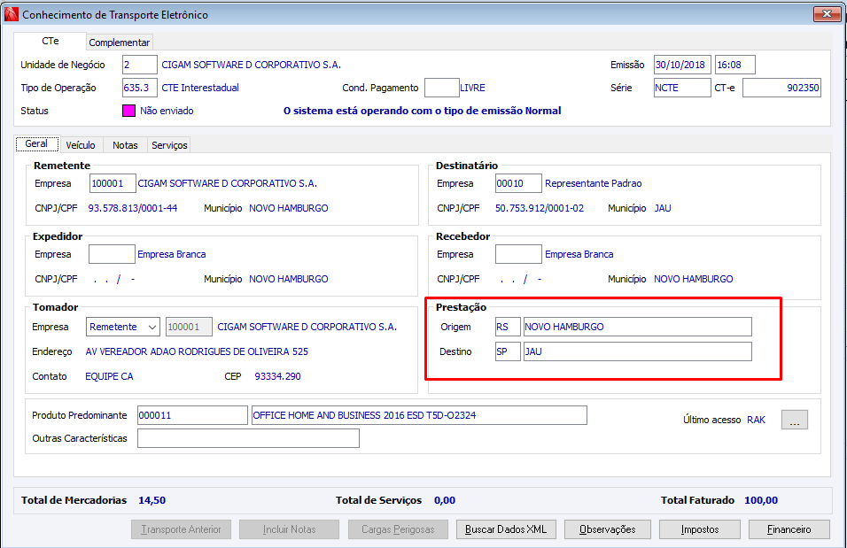Click the Destinatário Município value JAU

coord(662,208)
